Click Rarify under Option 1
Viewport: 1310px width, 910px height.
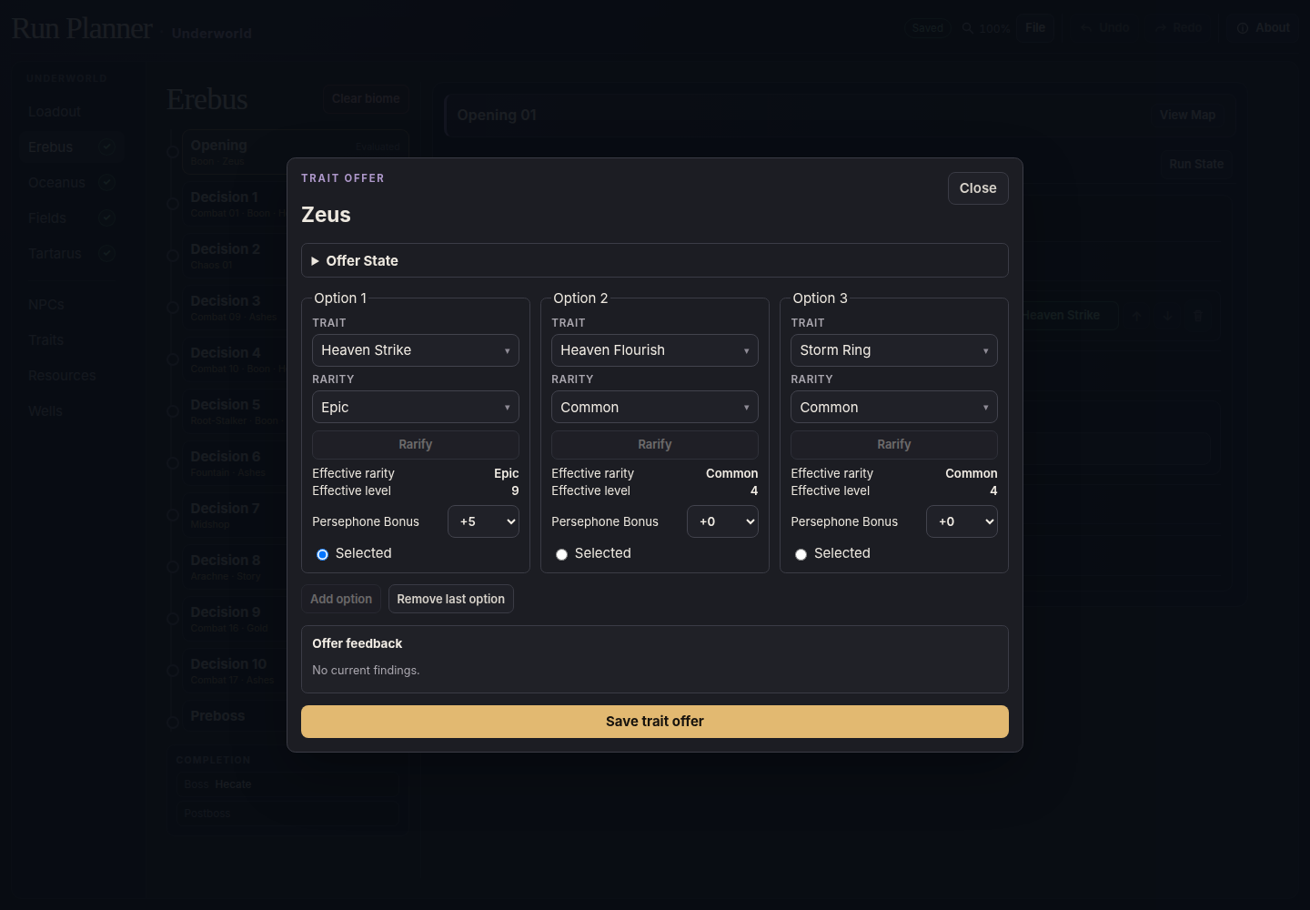point(416,445)
